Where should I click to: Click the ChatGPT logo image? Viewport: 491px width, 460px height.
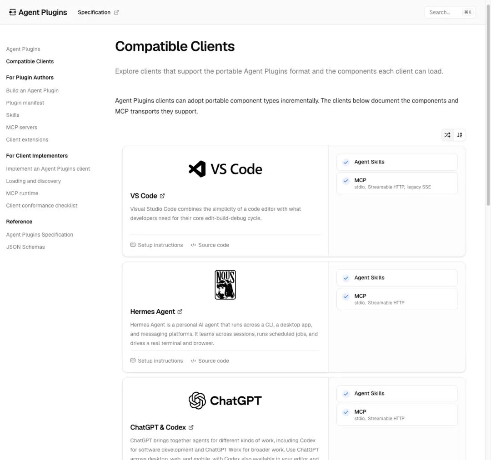[225, 401]
